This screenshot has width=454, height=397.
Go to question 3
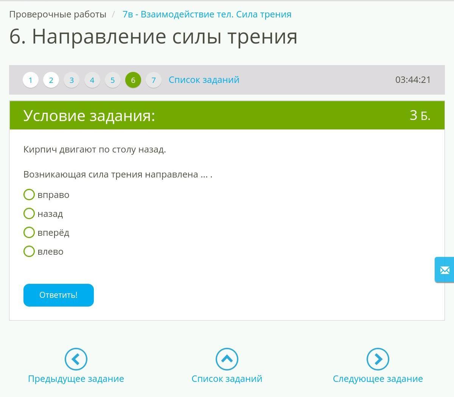72,80
